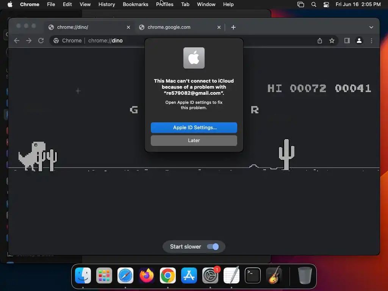The width and height of the screenshot is (388, 291).
Task: Open the Trash in the Dock
Action: 305,275
